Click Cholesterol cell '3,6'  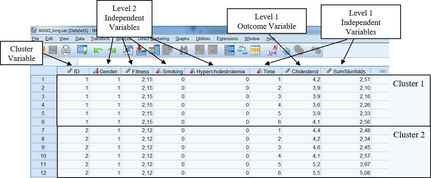301,105
